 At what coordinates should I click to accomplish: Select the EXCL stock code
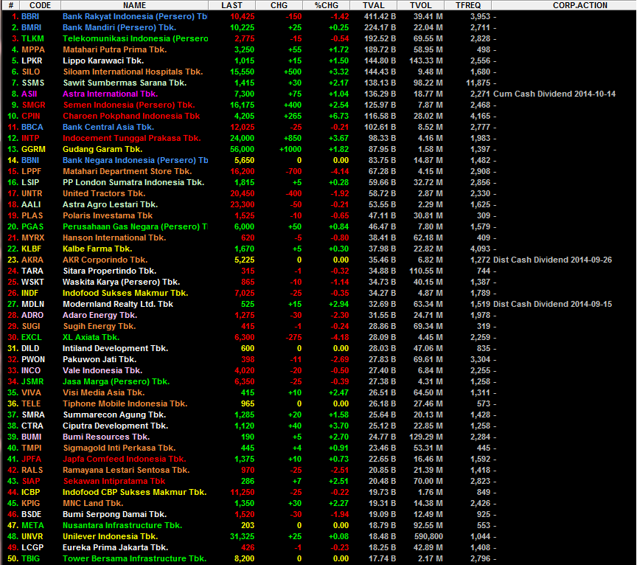(x=31, y=337)
